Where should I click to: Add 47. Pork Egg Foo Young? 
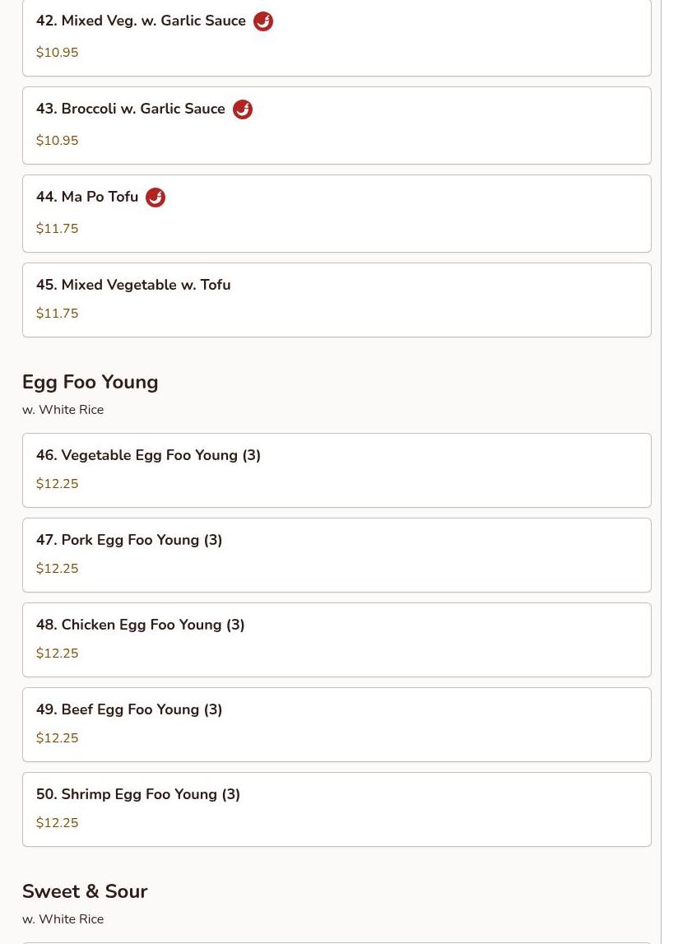[129, 540]
